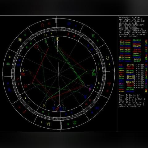Select the yellow MC midheaven label
The height and width of the screenshot is (148, 148).
tap(58, 39)
